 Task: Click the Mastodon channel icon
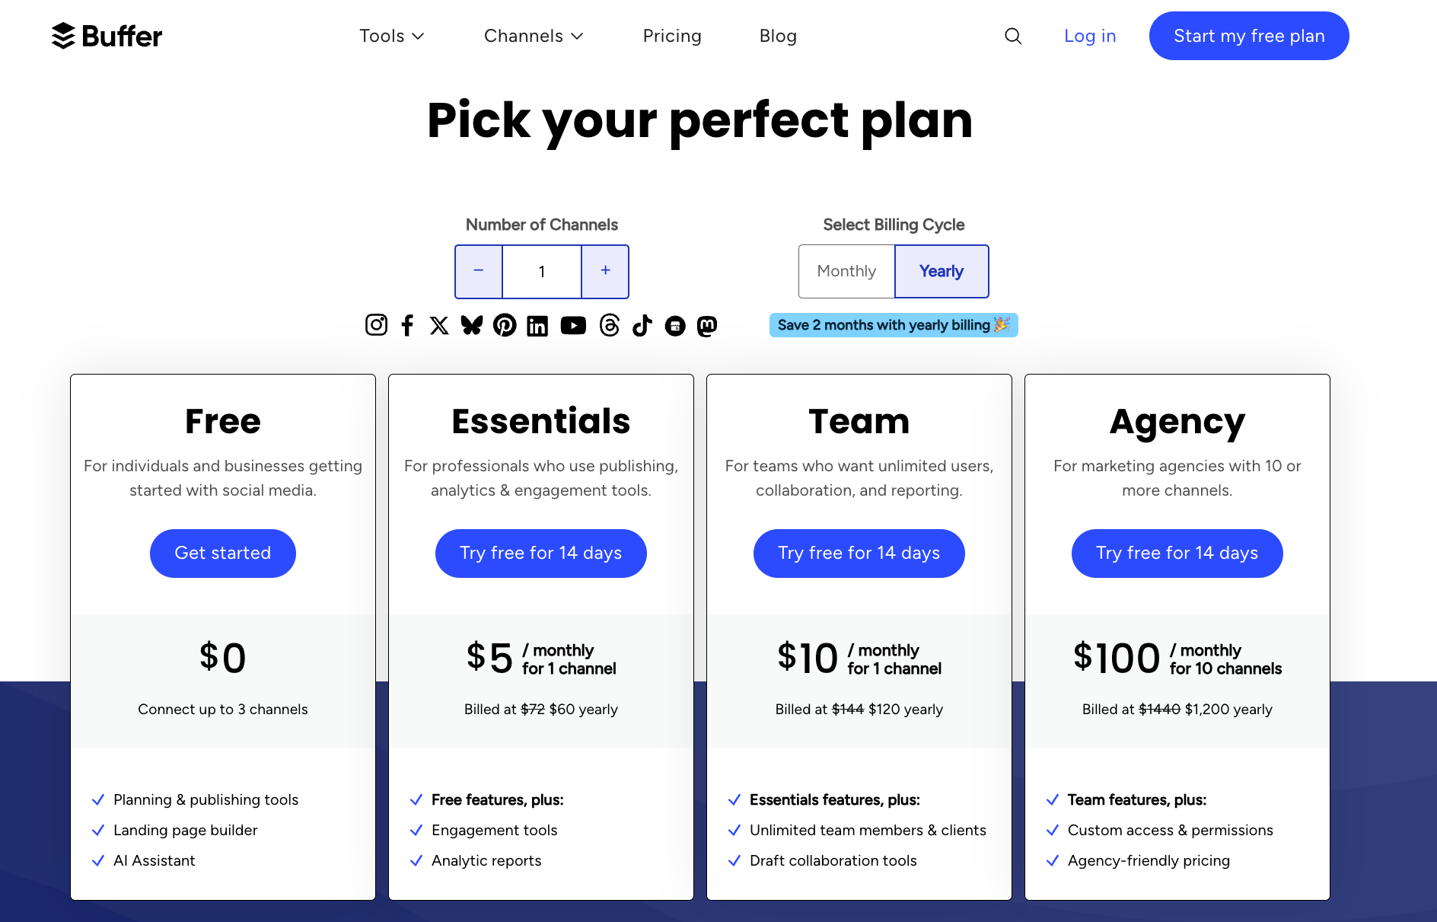pyautogui.click(x=707, y=326)
